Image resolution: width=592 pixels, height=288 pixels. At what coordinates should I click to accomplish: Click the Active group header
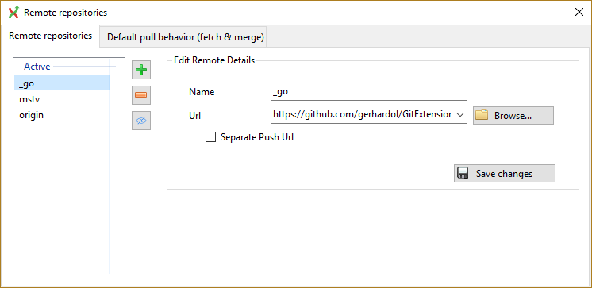(37, 67)
